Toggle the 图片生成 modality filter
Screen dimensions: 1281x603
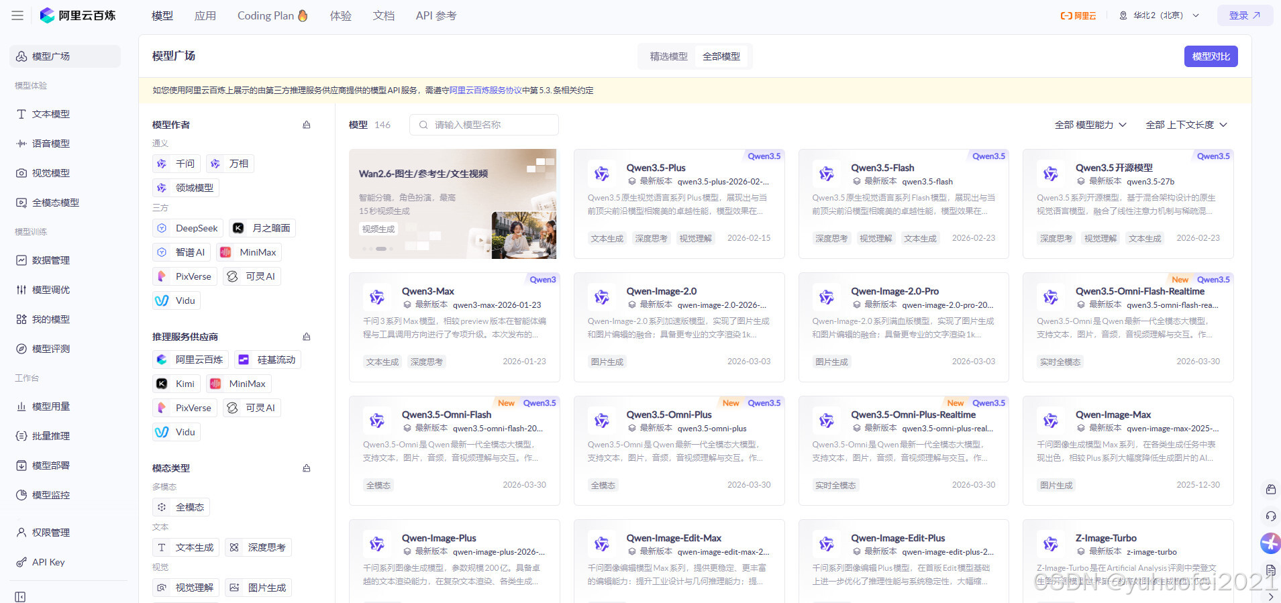258,588
